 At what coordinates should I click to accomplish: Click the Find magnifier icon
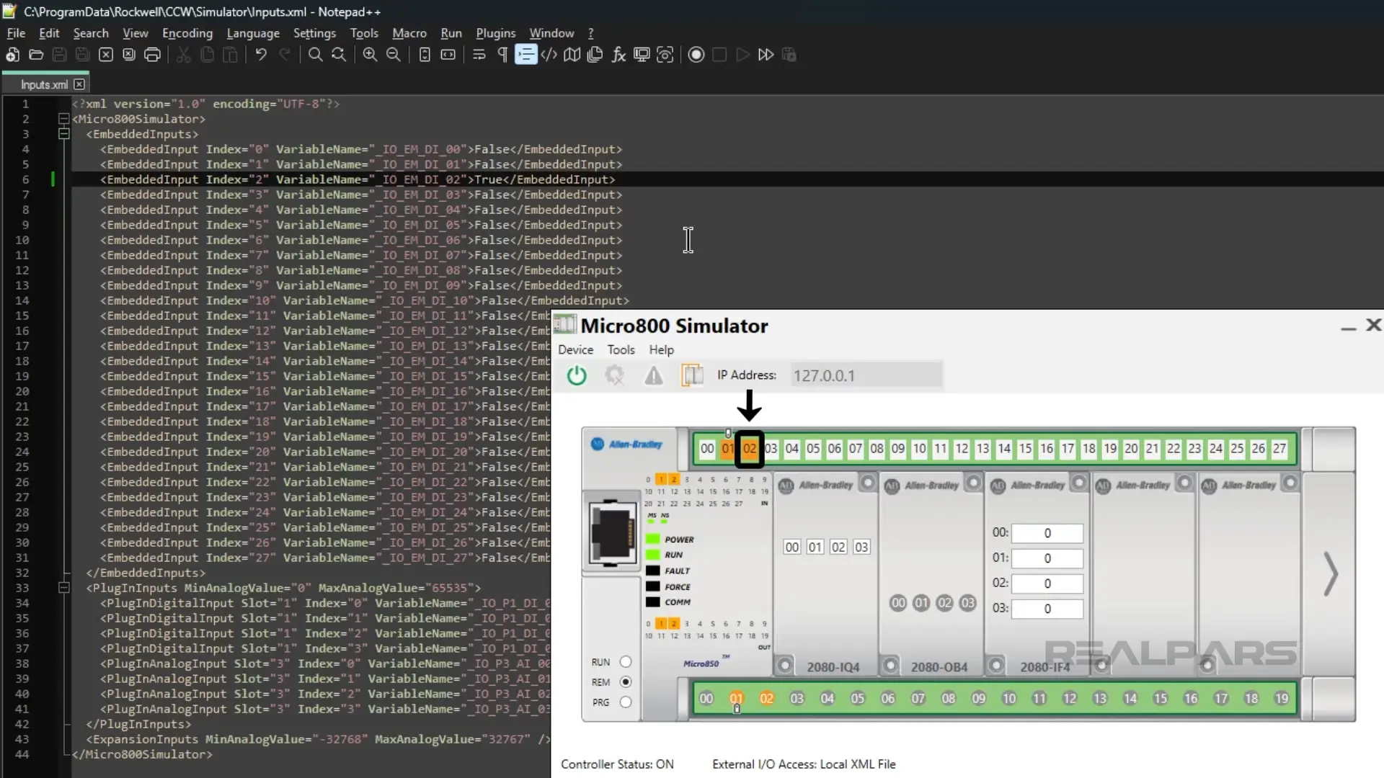tap(315, 55)
